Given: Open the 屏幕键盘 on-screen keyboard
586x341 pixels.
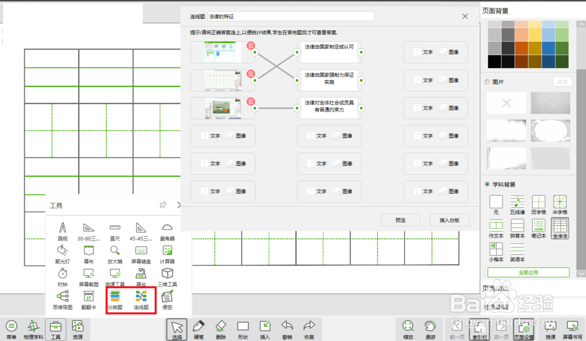Looking at the screenshot, I should point(141,255).
